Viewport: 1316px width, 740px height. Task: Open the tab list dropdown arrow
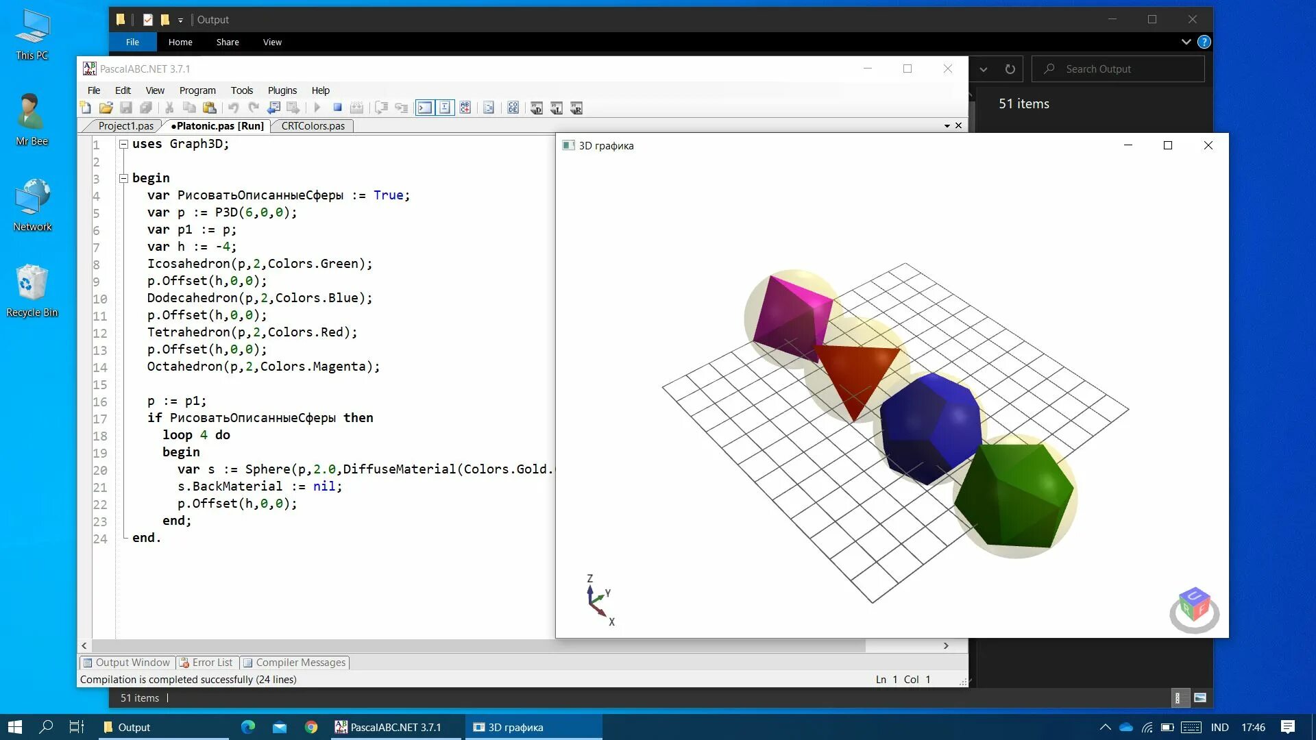[947, 126]
